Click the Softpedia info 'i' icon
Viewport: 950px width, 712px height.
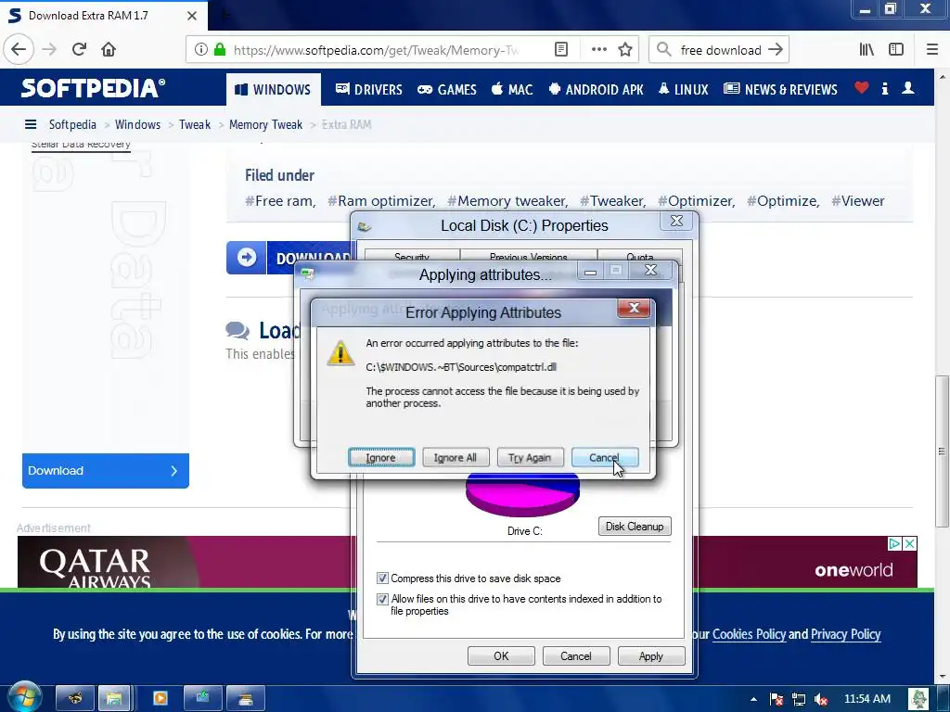884,89
